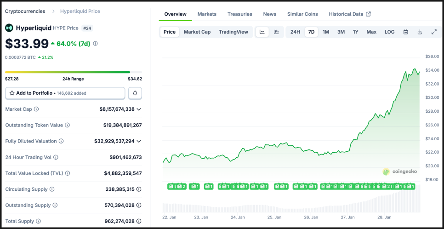
Task: Open Historical Data external link
Action: point(349,14)
